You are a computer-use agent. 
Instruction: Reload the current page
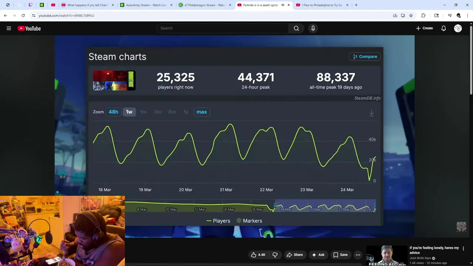[x=23, y=16]
